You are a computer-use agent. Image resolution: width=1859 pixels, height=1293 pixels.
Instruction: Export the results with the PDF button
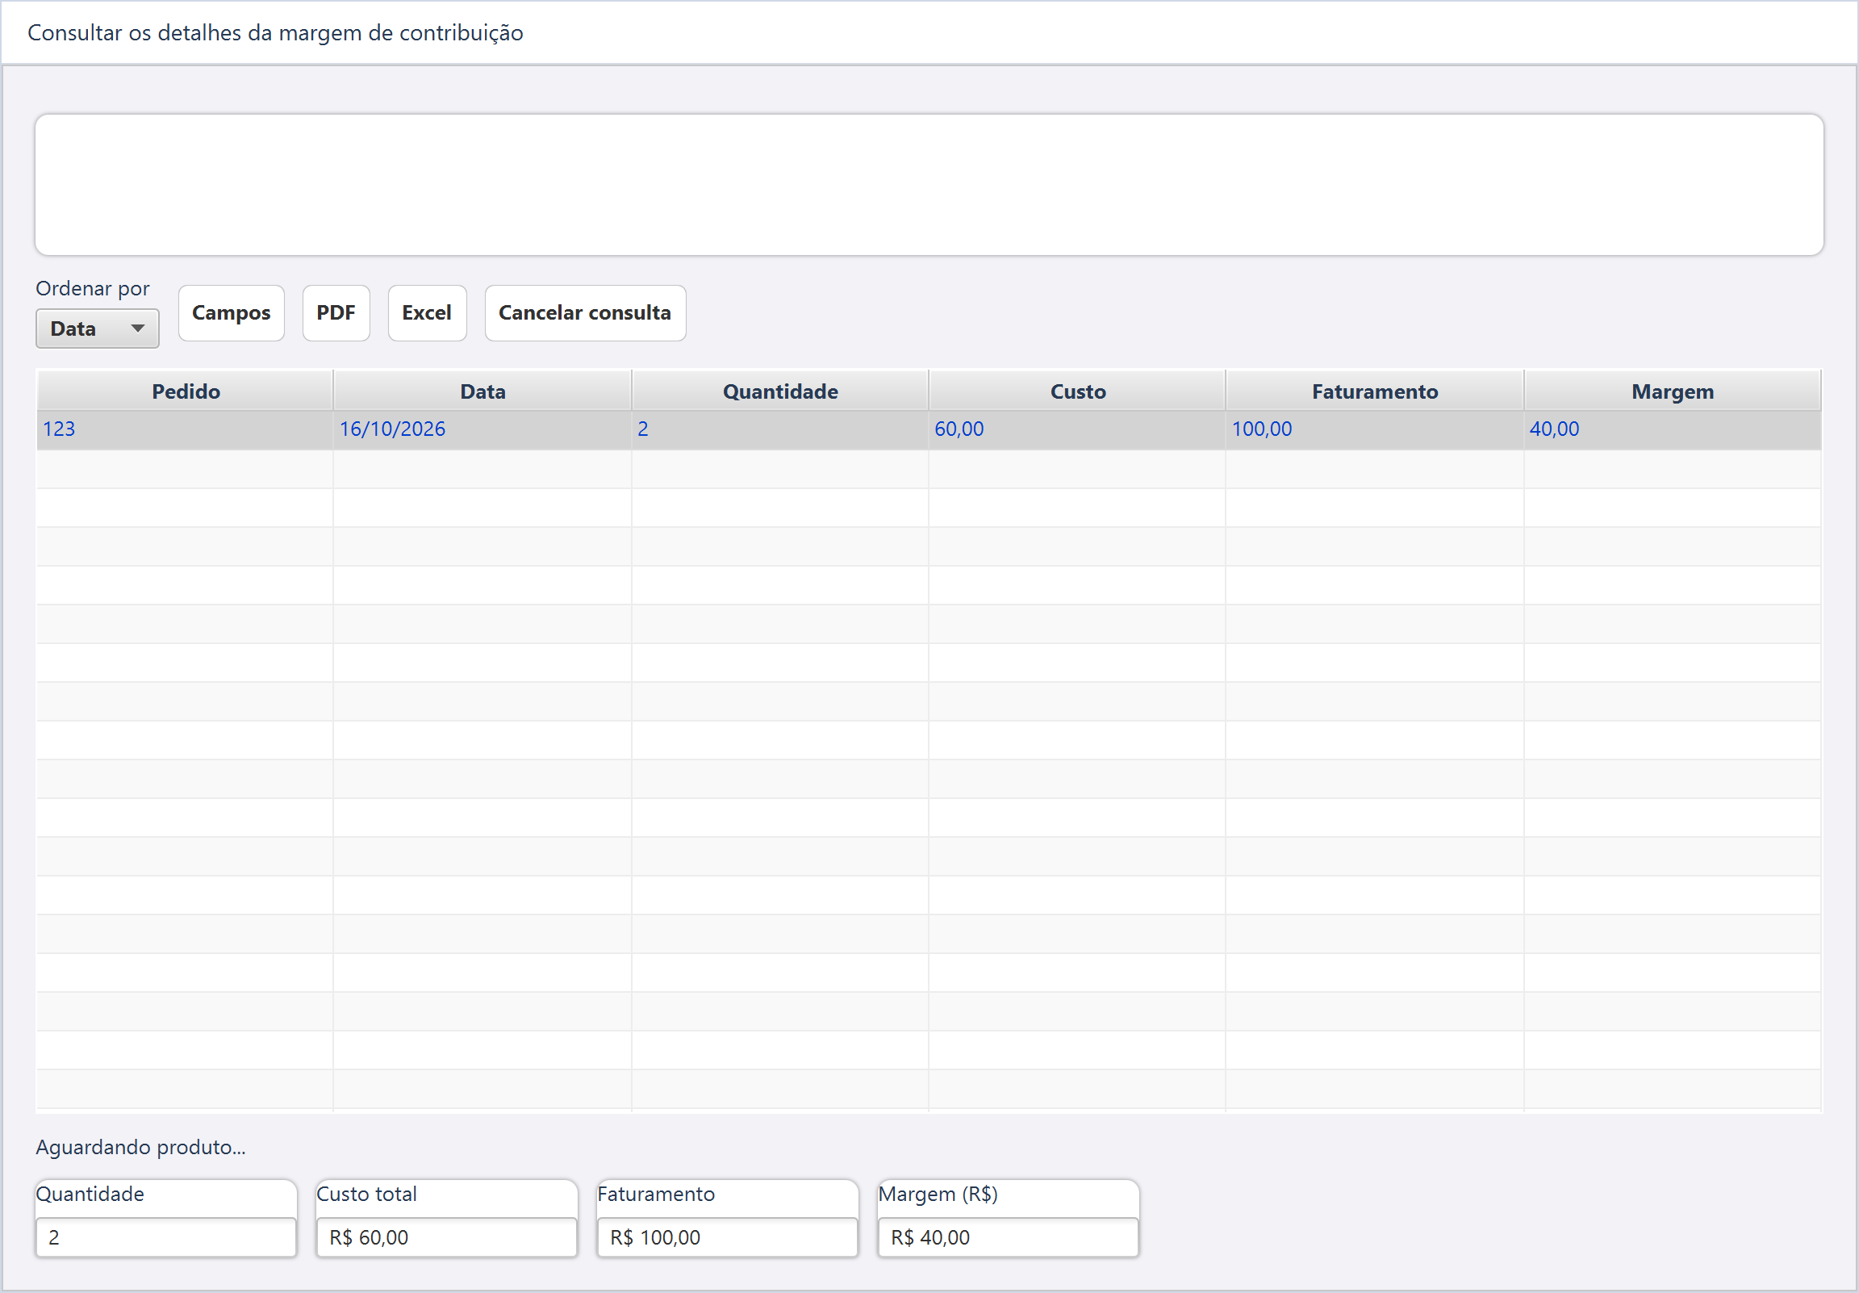coord(336,312)
